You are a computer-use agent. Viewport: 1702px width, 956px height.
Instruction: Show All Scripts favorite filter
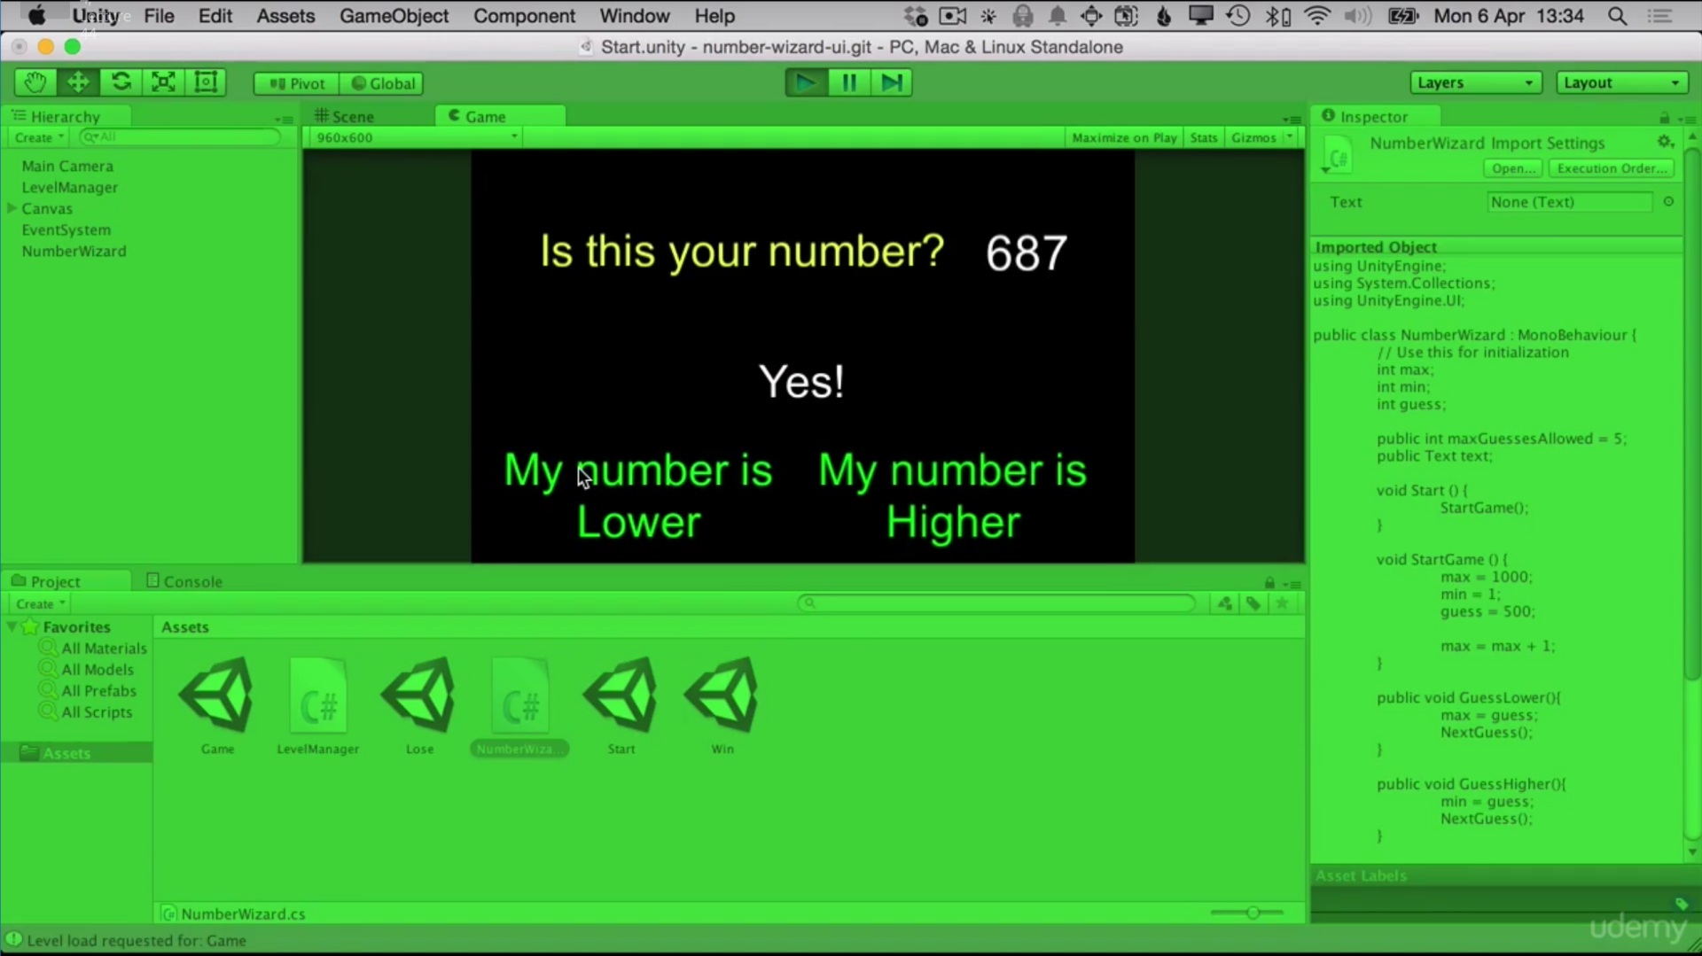pos(88,711)
